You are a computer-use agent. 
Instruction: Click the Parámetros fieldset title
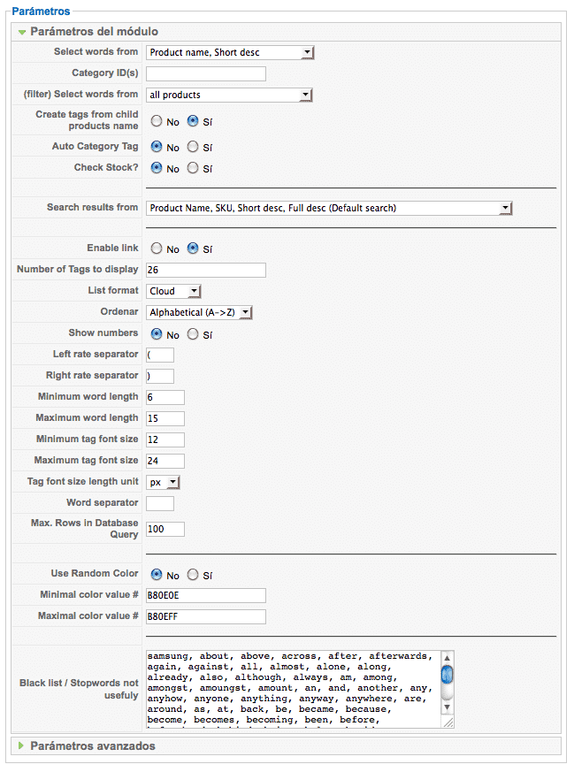pos(41,11)
